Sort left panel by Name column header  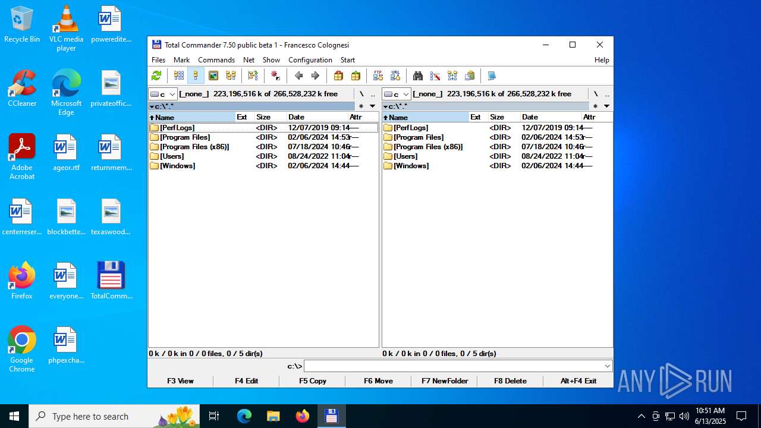point(191,117)
